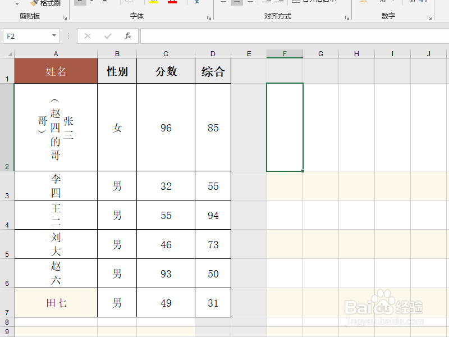Increase decimal places in Number group
The height and width of the screenshot is (337, 449).
point(410,3)
